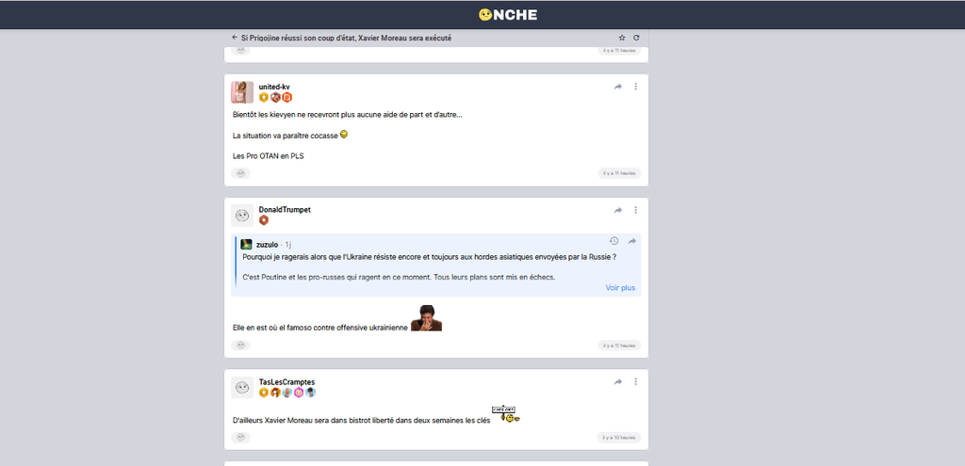
Task: View quote history with the clock icon
Action: tap(613, 241)
